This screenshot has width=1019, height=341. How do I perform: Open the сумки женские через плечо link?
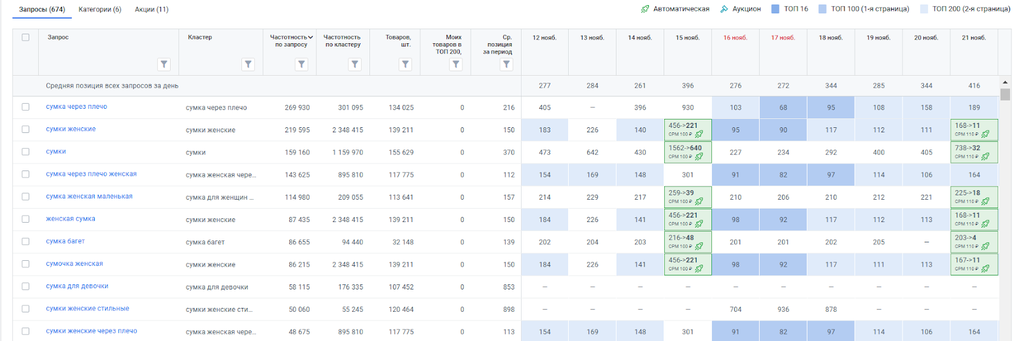point(92,331)
